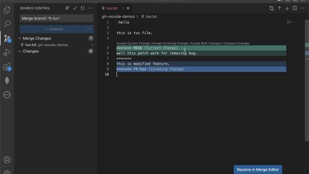The width and height of the screenshot is (309, 174).
Task: Select the tuv.txt editor tab
Action: [x=115, y=8]
